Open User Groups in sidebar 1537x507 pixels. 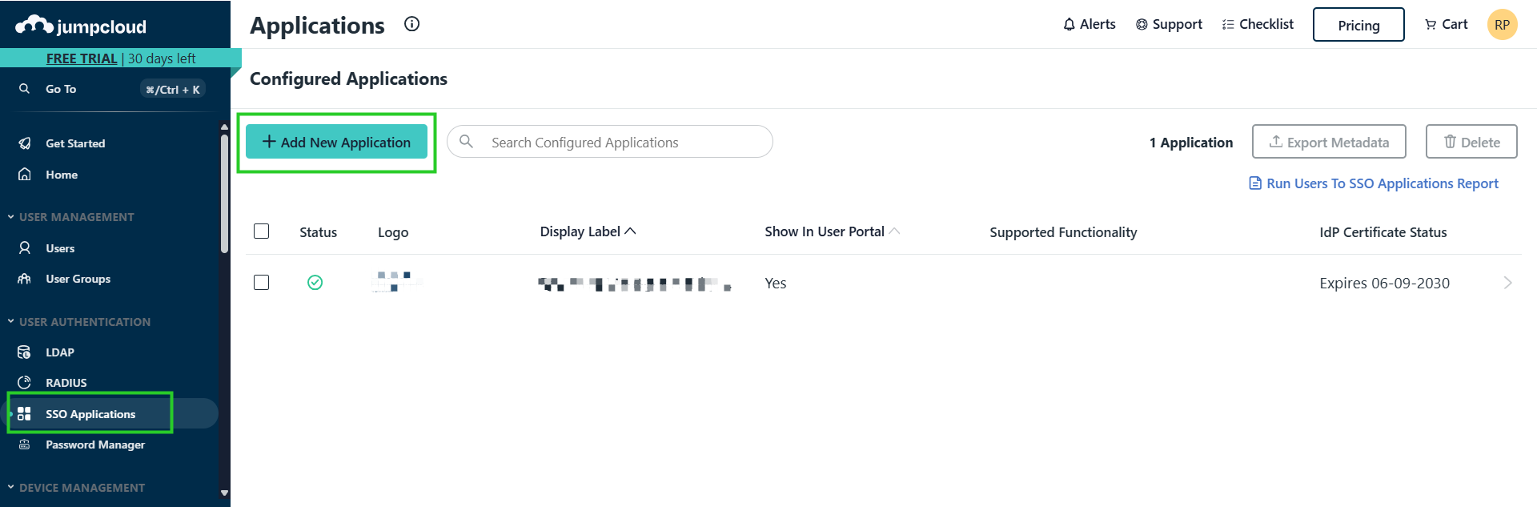78,279
